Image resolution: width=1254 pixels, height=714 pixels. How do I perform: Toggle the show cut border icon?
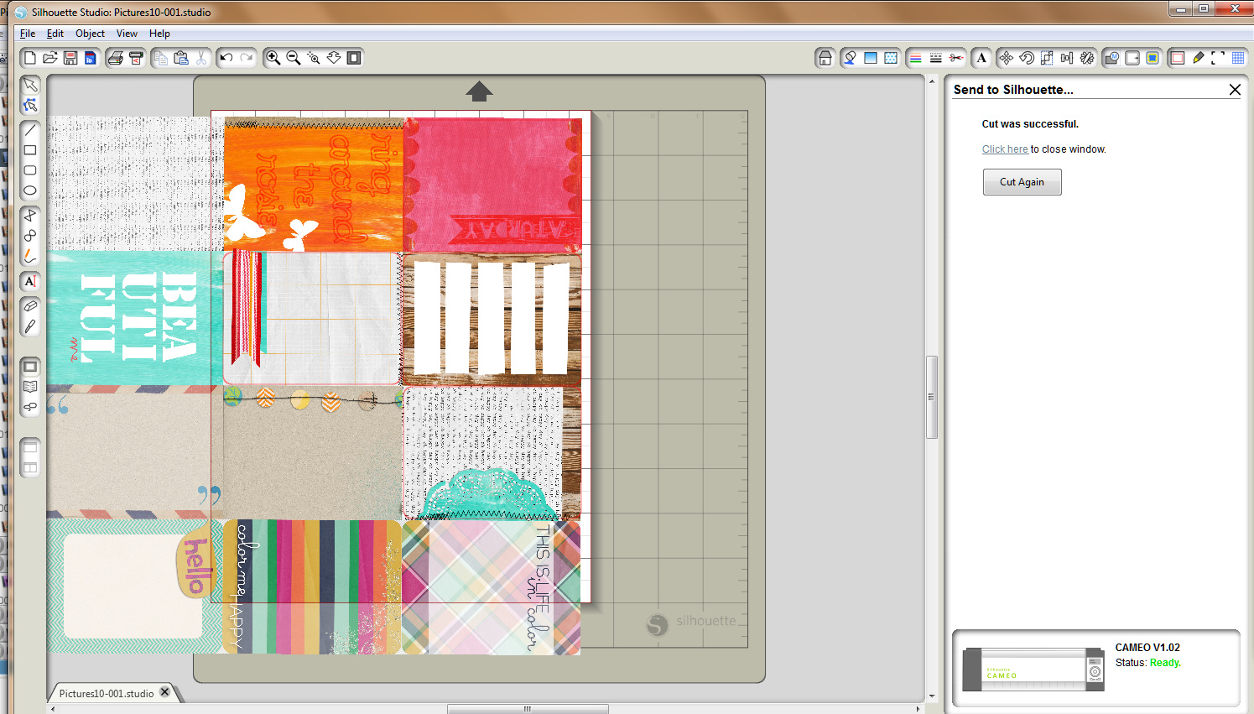click(x=1177, y=58)
